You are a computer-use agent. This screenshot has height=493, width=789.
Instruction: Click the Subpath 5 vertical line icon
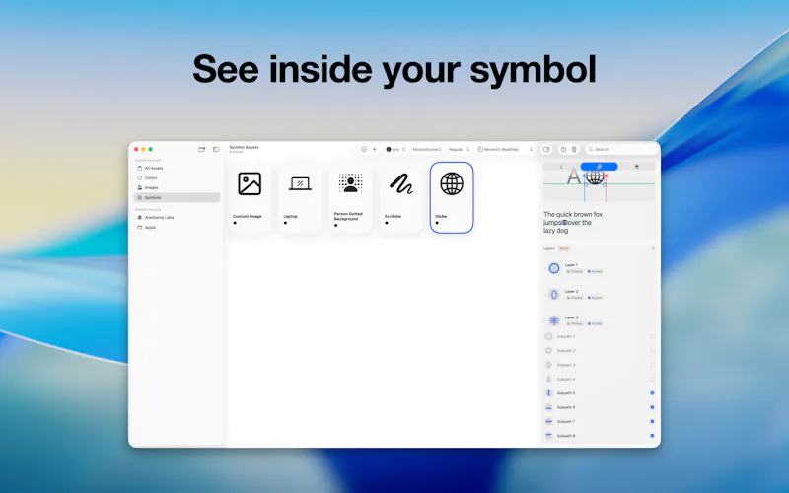pos(549,393)
